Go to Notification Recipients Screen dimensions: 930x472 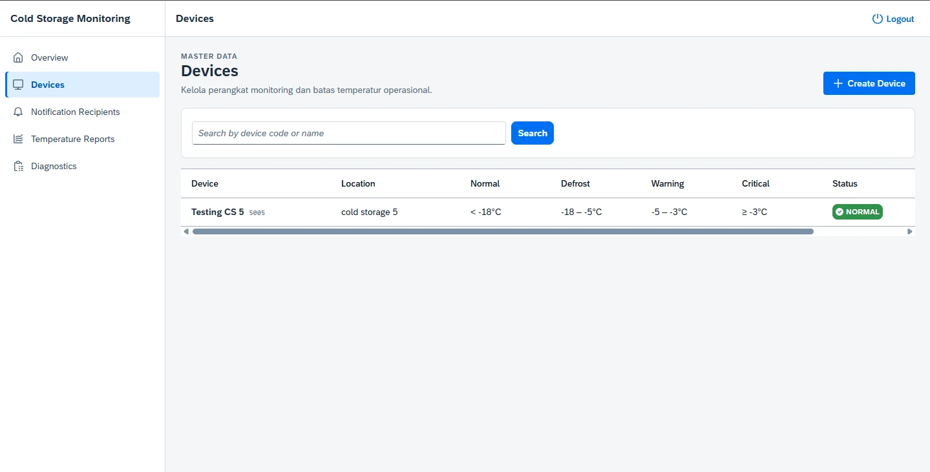[x=82, y=112]
